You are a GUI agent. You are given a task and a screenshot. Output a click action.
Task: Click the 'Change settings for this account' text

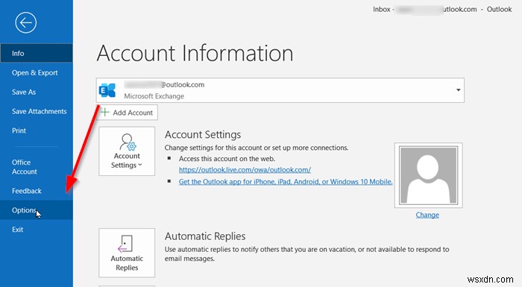[x=257, y=148]
